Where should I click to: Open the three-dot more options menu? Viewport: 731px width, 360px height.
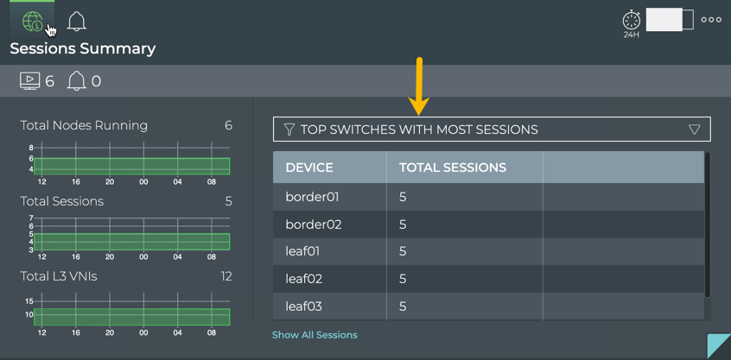711,20
